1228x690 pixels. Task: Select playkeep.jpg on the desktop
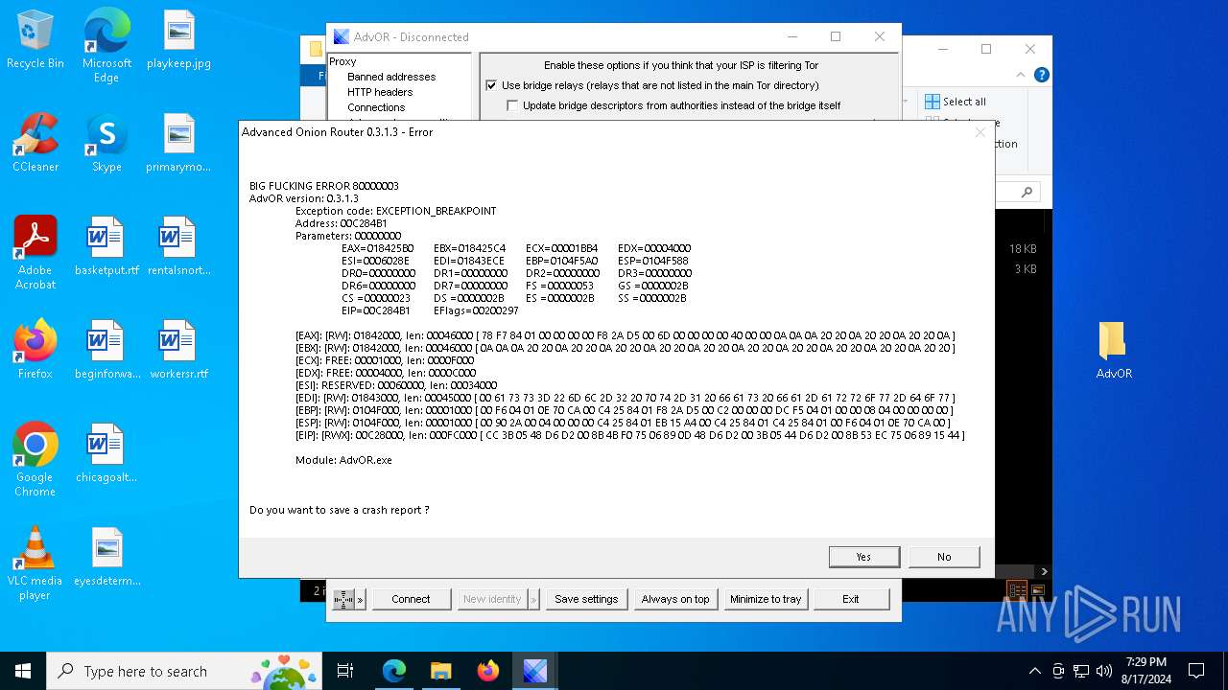(178, 39)
